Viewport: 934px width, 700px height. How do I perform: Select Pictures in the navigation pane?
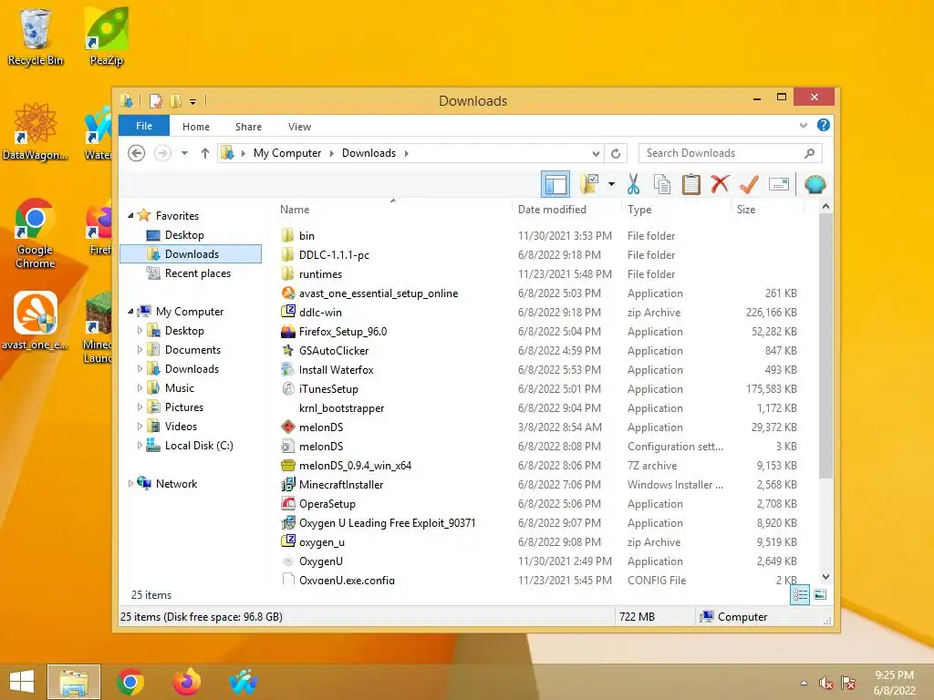point(184,407)
